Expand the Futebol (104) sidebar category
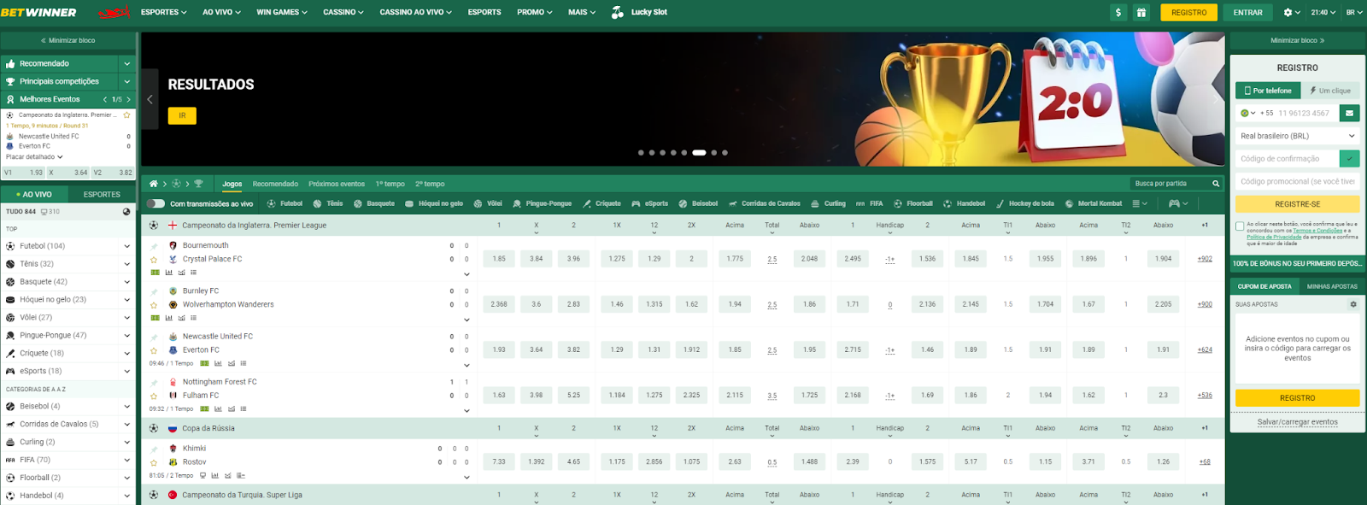 (126, 246)
